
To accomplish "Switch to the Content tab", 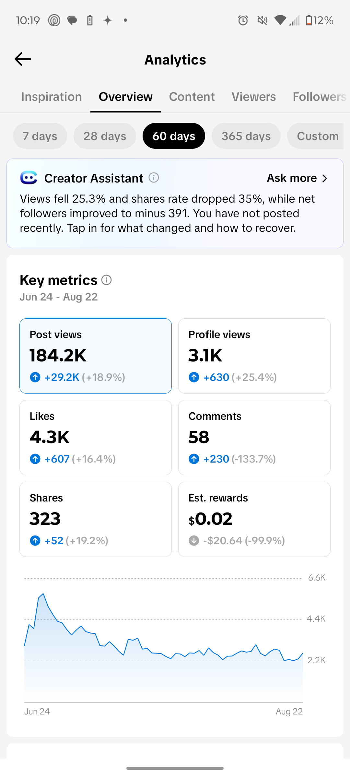I will 192,97.
